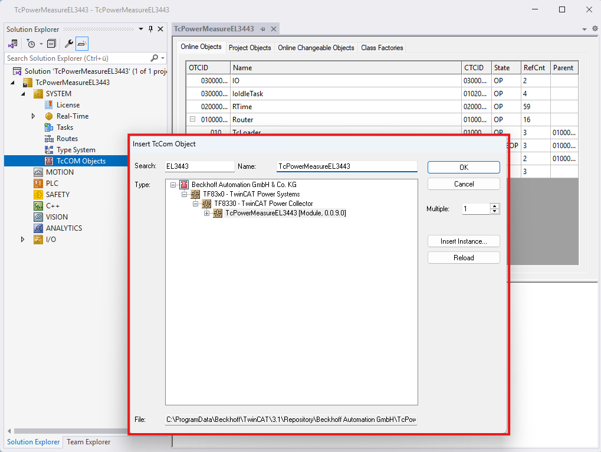Screen dimensions: 601x452
Task: Click the Collapse All icon in Solution Explorer
Action: pos(51,44)
